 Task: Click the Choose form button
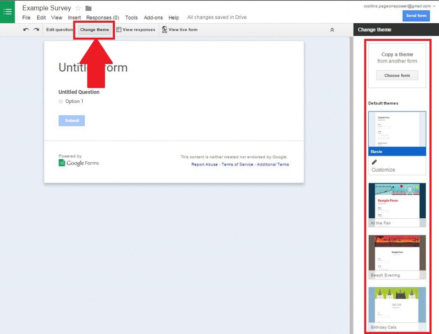point(397,75)
